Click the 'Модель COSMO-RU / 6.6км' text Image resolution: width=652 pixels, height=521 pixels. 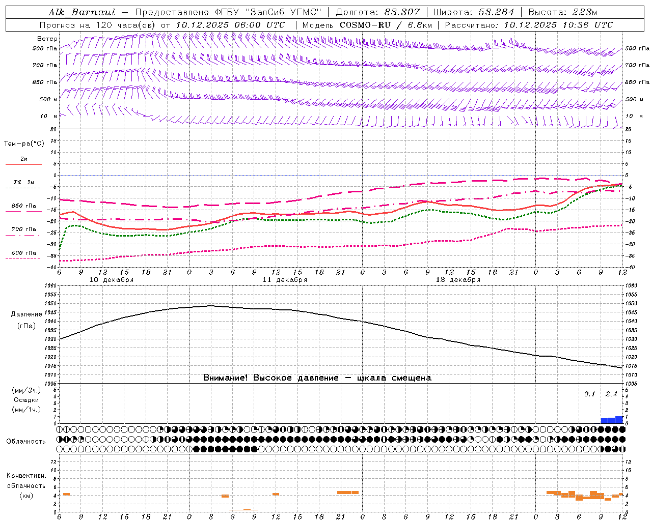tap(367, 25)
